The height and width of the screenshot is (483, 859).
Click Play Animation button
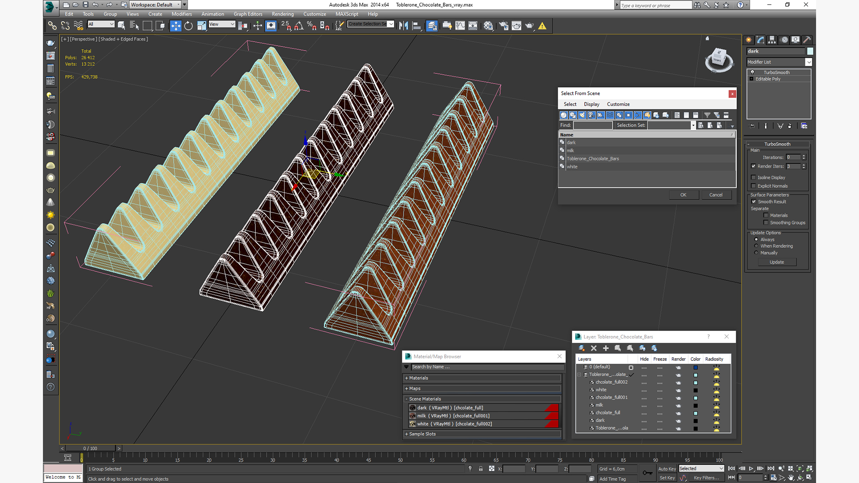[x=751, y=468]
